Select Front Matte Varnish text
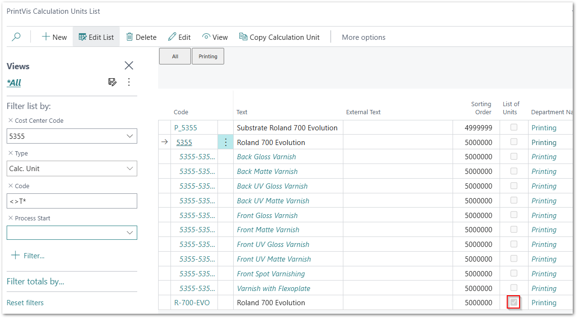The image size is (577, 318). click(268, 230)
